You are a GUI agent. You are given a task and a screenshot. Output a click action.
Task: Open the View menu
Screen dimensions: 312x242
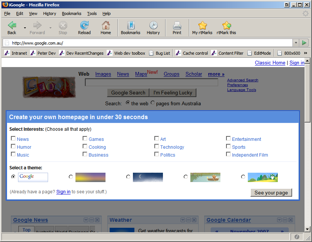33,13
